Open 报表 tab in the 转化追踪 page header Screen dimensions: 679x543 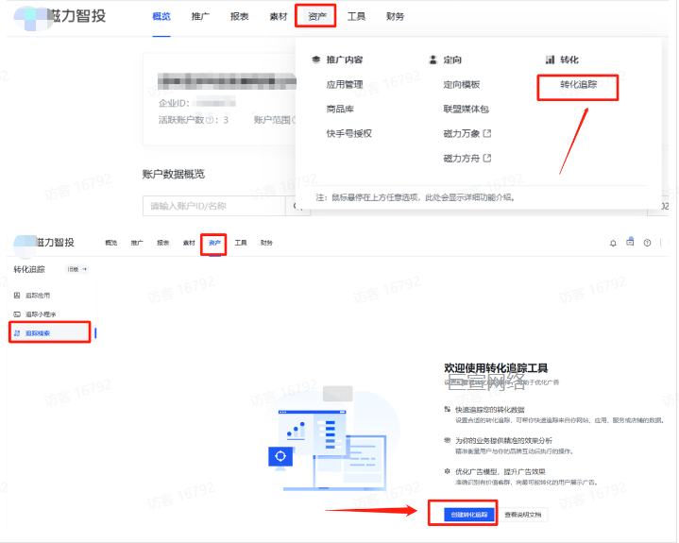162,243
